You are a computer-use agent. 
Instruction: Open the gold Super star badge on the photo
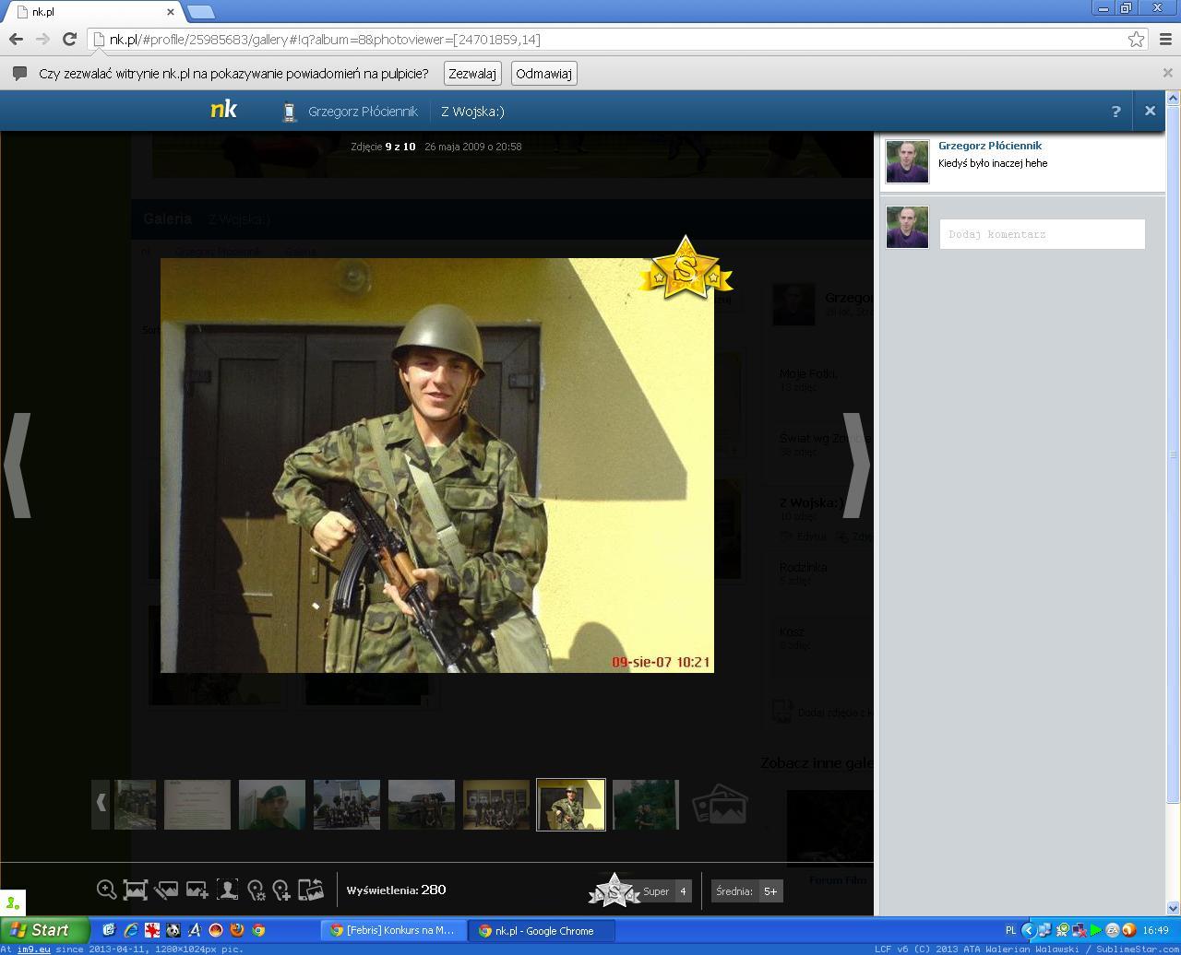[x=686, y=268]
